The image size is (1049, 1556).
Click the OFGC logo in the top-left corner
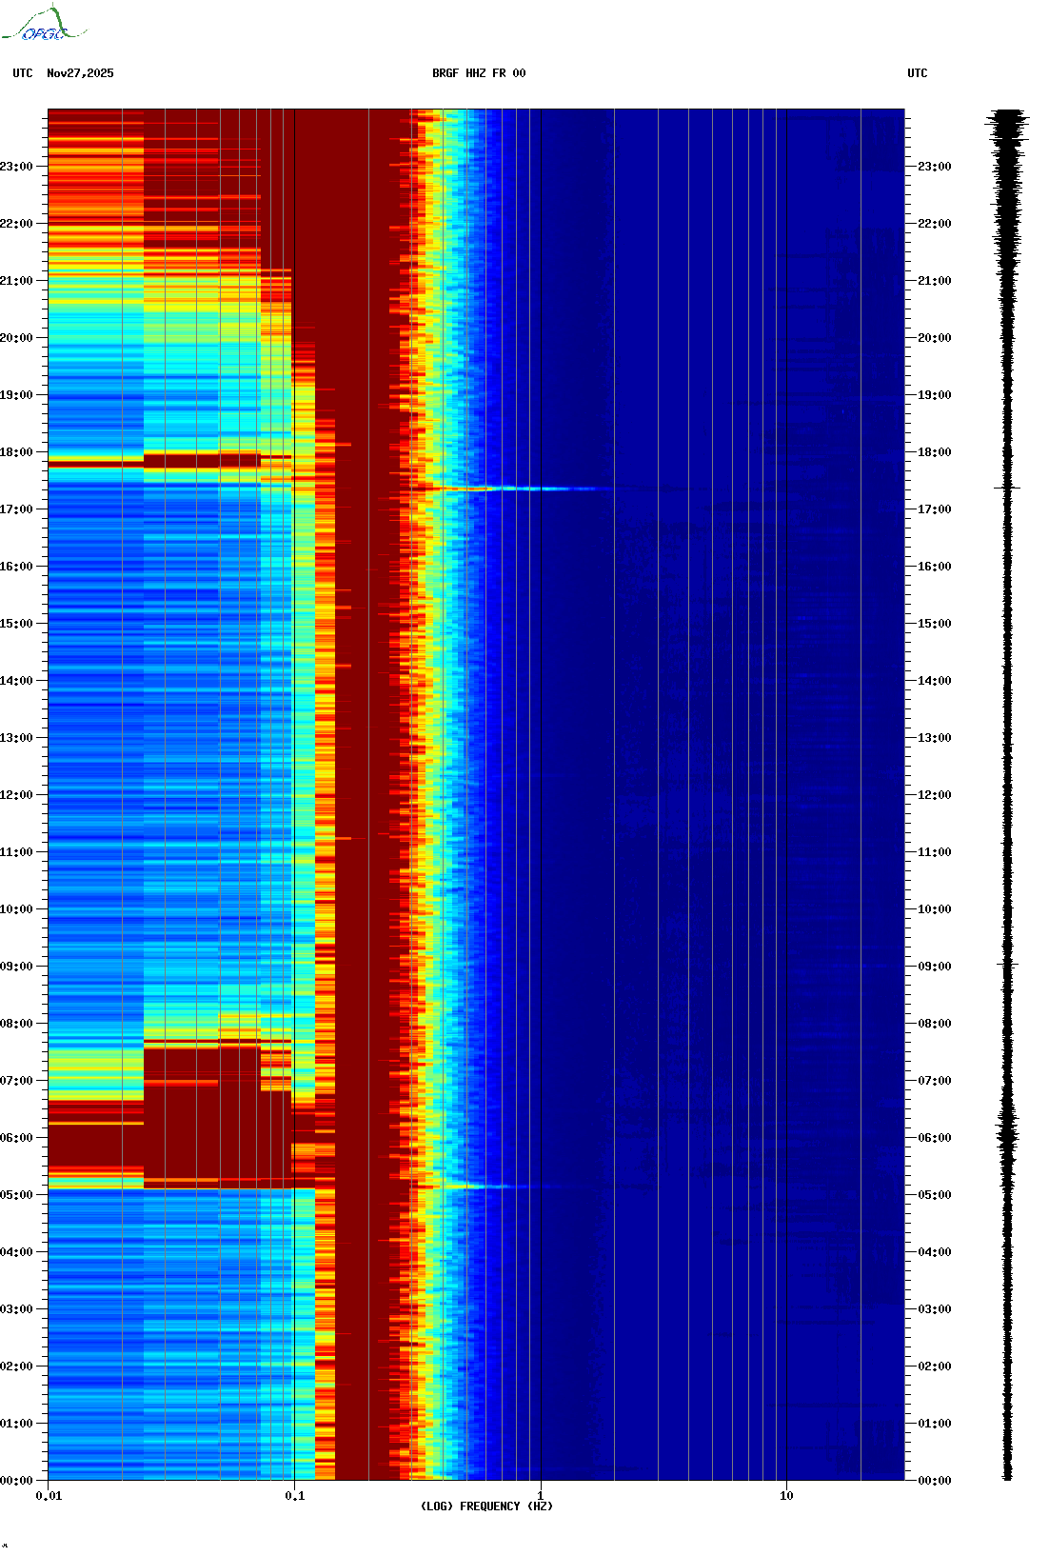[x=43, y=25]
